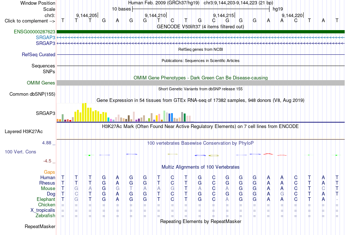
Task: Click the RefSeq genes from NCBI title
Action: pos(200,49)
